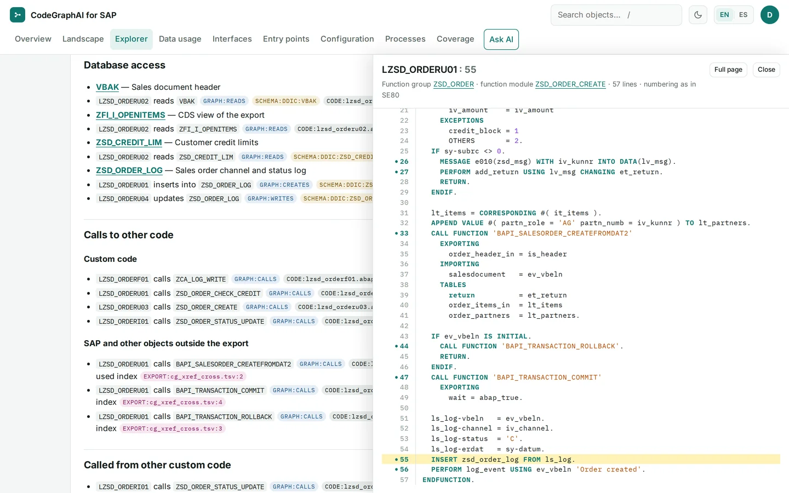The image size is (789, 493).
Task: Open the ZFI_I_OPENITEMS link
Action: [x=130, y=115]
